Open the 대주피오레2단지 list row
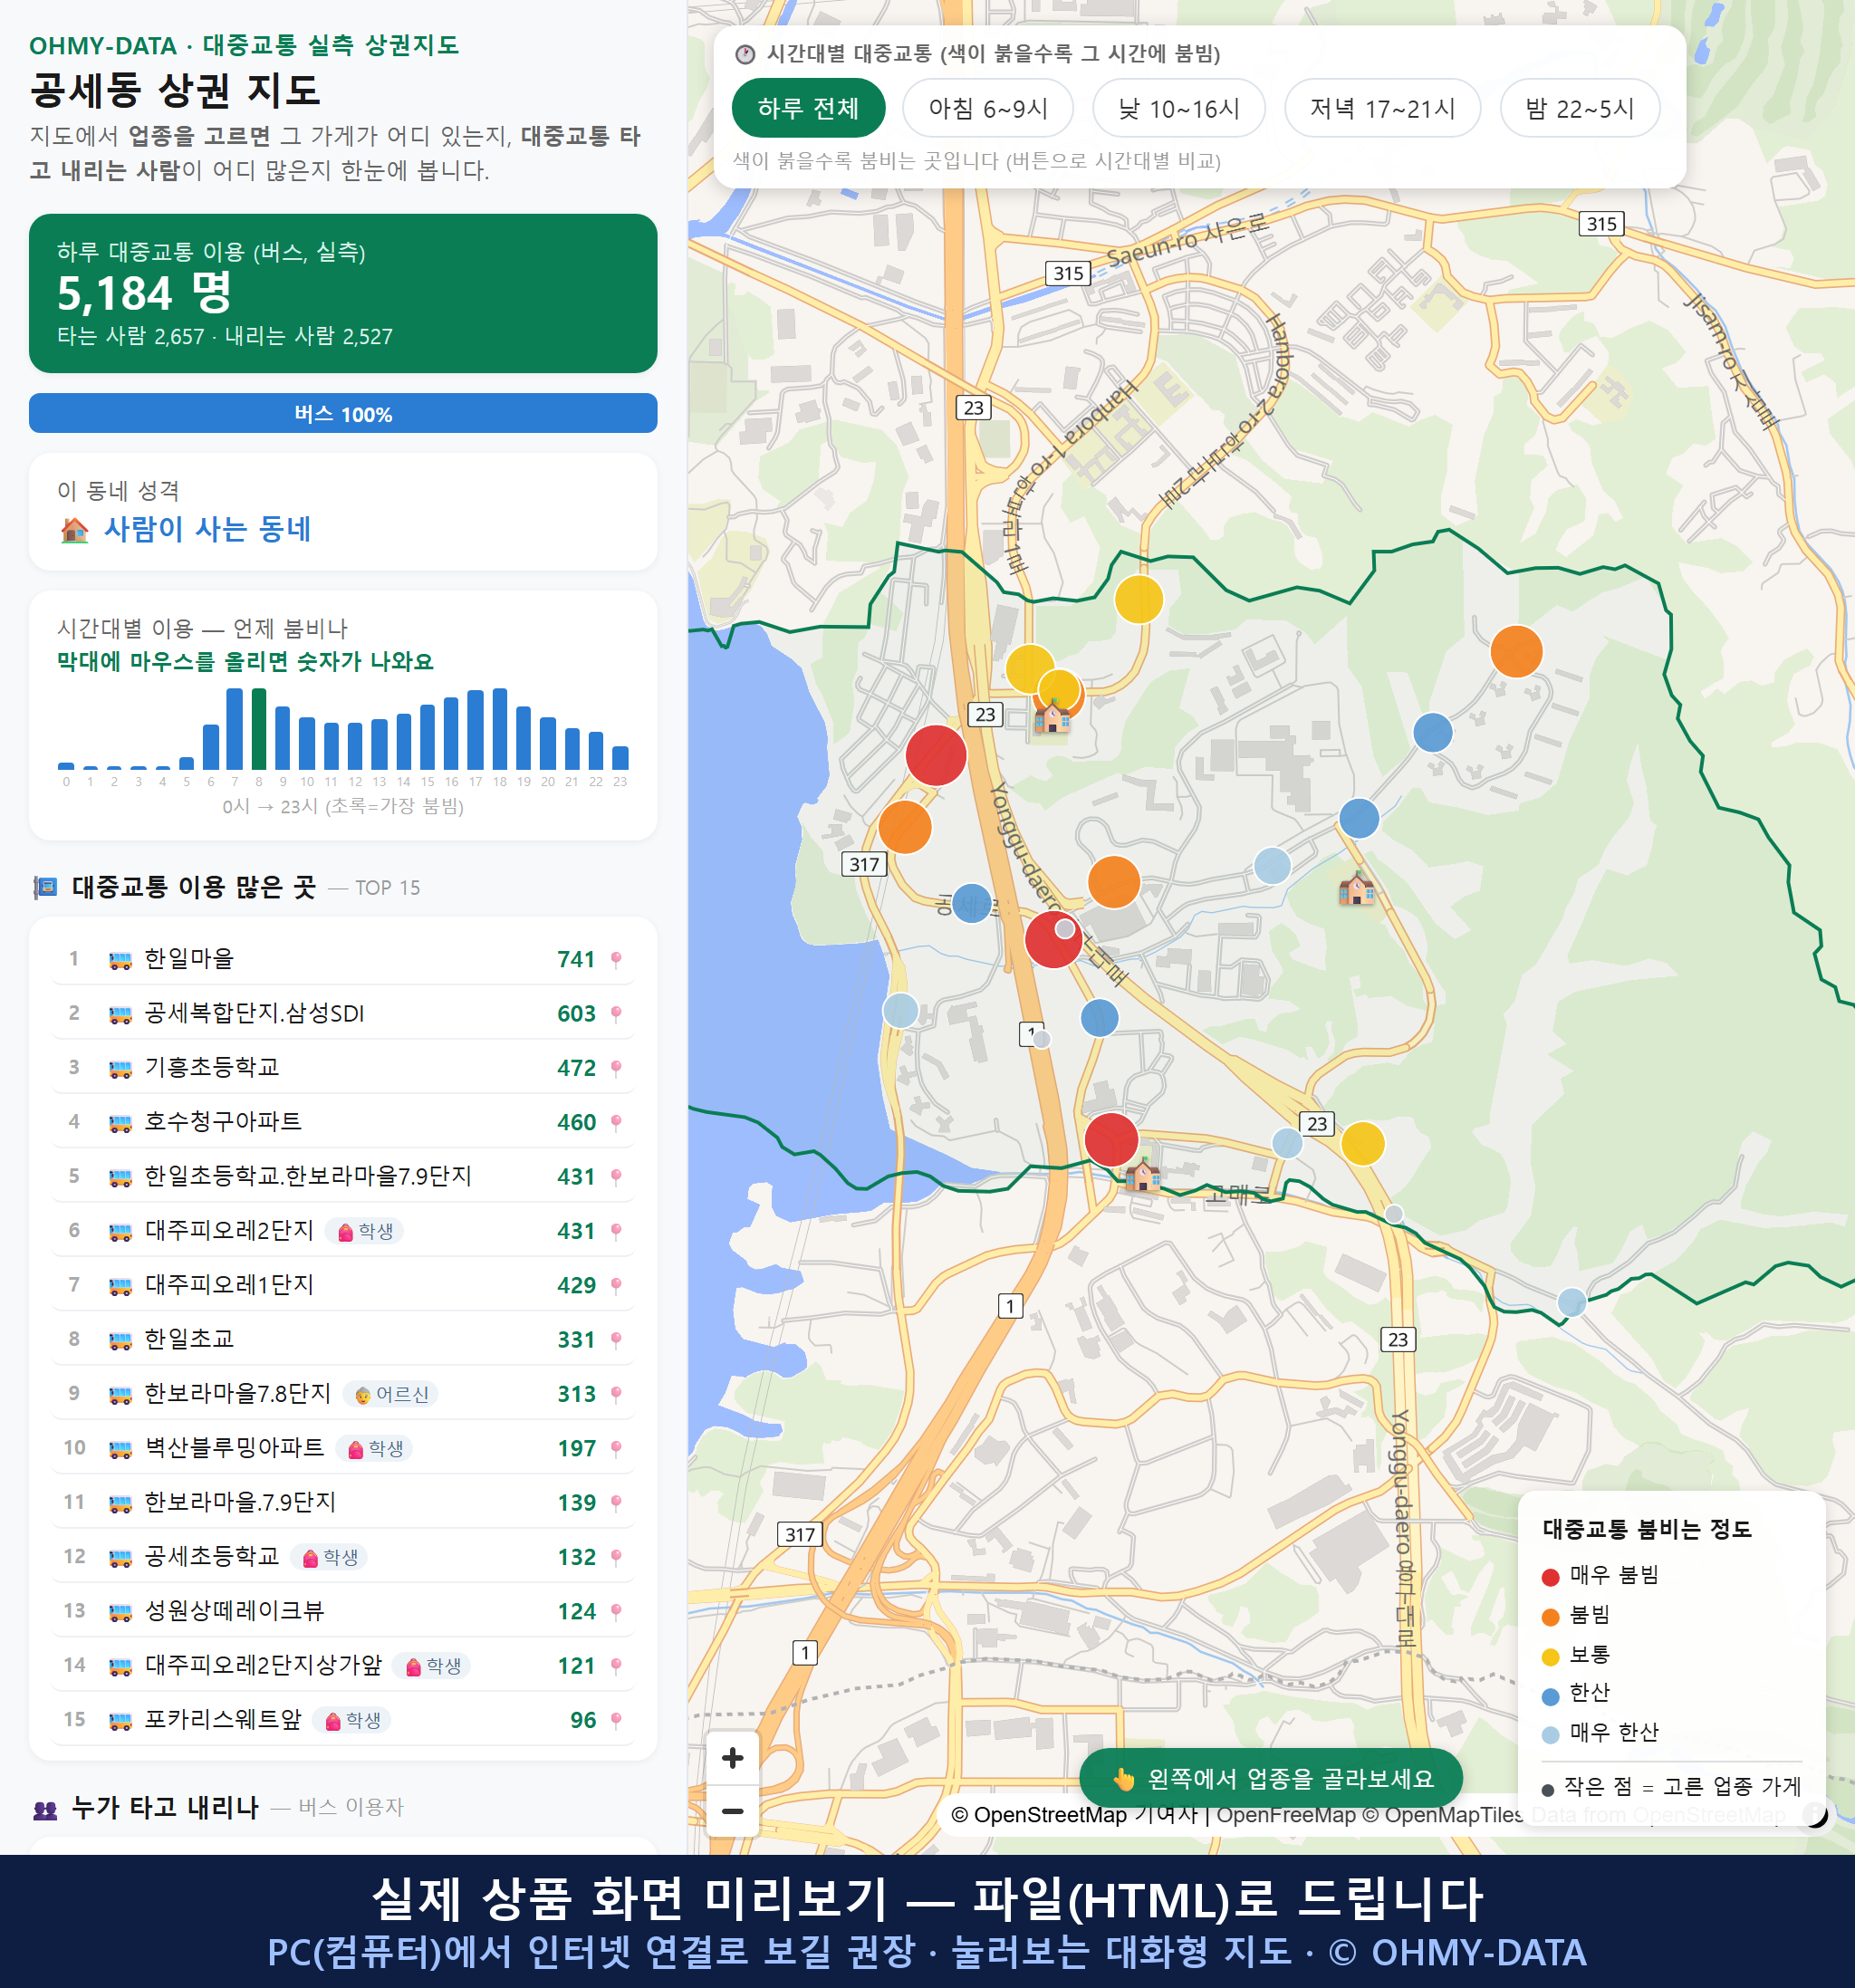Screen dimensions: 1855x1988 point(343,1231)
